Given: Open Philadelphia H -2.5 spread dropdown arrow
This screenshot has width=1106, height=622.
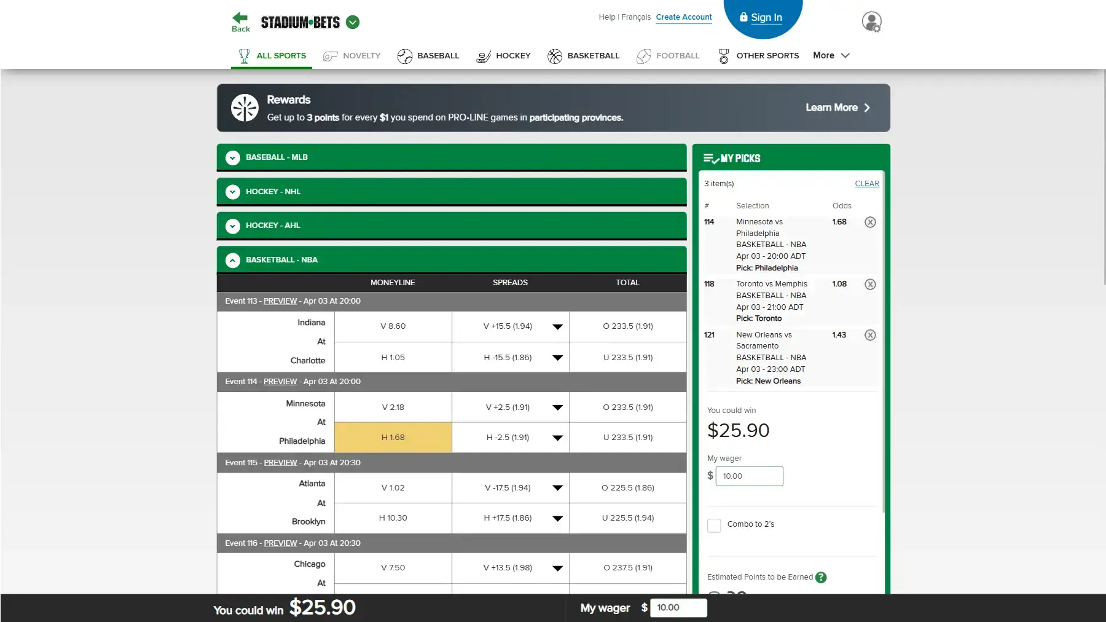Looking at the screenshot, I should (x=558, y=438).
